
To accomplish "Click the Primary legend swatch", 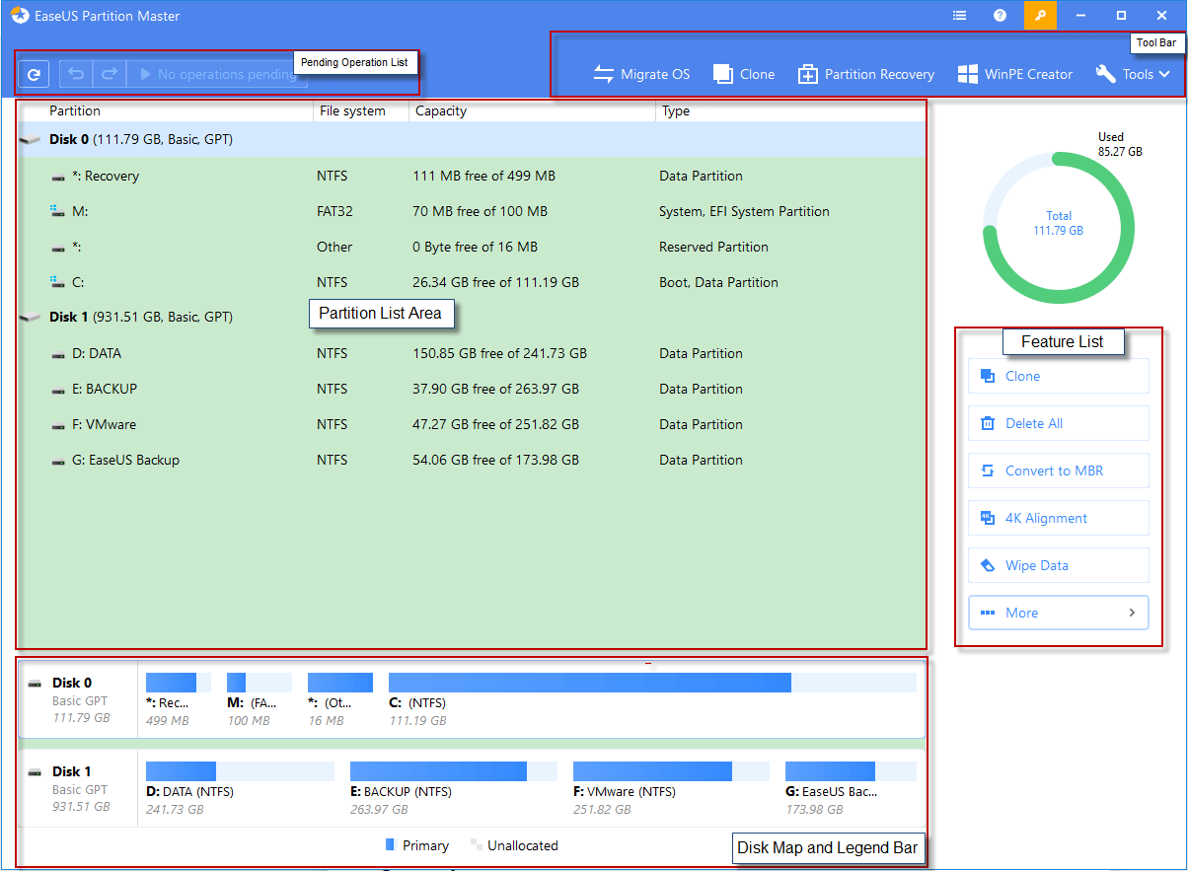I will pos(390,845).
